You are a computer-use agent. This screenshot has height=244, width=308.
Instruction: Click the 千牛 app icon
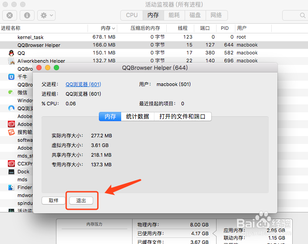pos(11,77)
